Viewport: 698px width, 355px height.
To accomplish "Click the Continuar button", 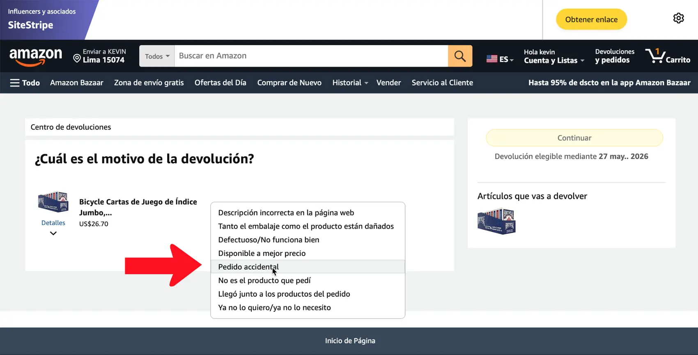I will pyautogui.click(x=574, y=138).
